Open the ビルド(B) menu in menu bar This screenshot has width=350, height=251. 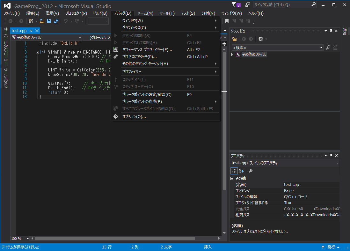tap(100, 13)
